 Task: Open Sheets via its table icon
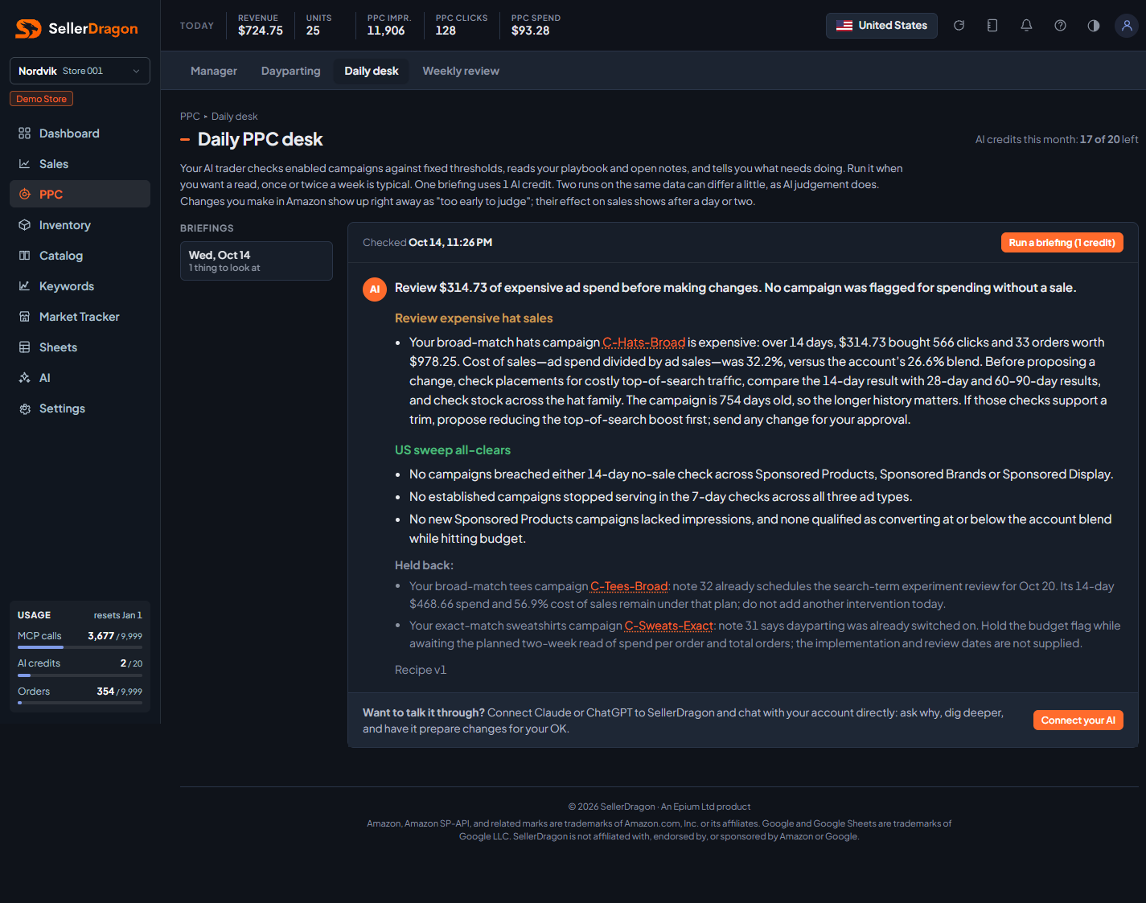[x=25, y=347]
